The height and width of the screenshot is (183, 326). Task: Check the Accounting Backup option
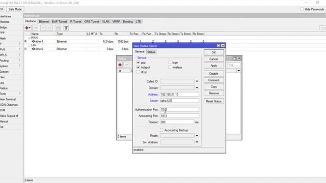tap(161, 130)
